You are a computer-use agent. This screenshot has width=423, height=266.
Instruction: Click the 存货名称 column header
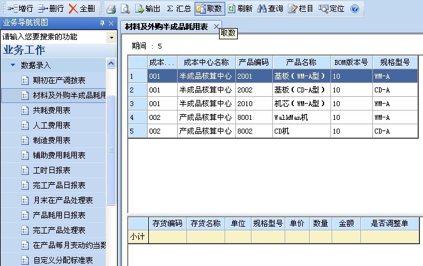point(206,224)
